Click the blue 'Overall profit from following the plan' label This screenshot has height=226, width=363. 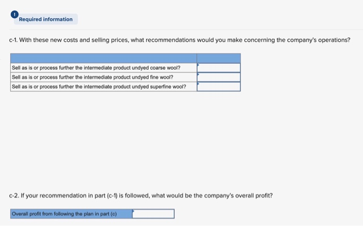pyautogui.click(x=71, y=214)
